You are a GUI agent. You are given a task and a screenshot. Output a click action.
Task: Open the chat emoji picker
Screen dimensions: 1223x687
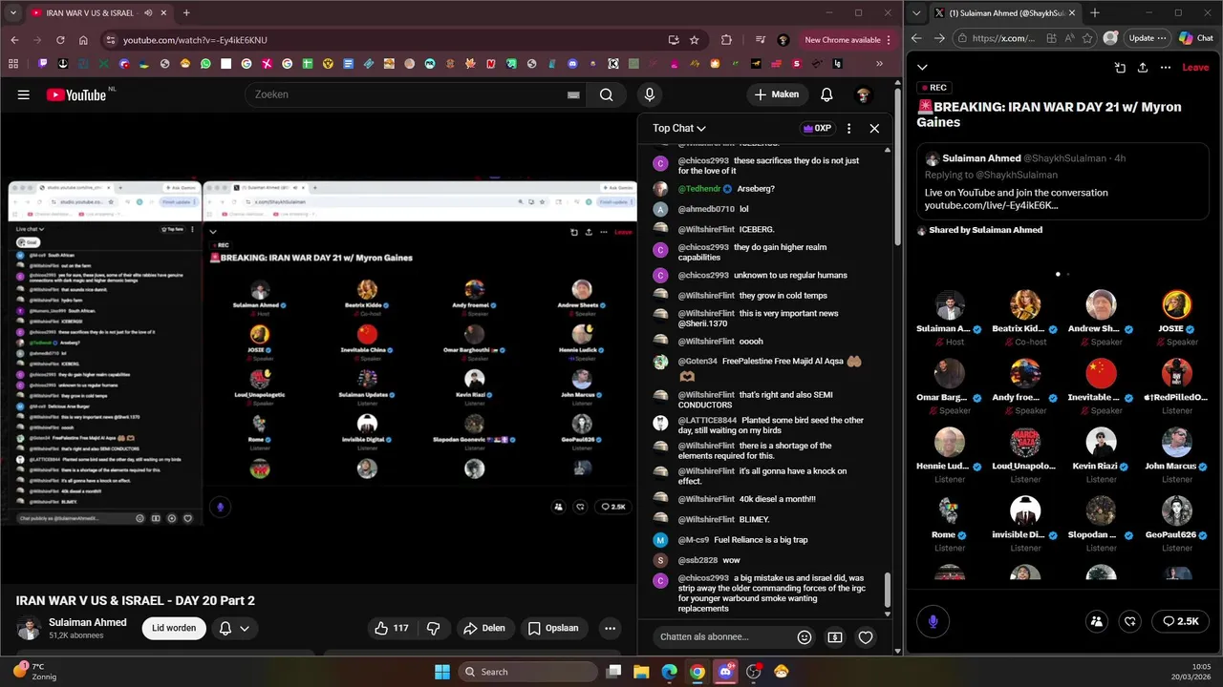(x=805, y=636)
